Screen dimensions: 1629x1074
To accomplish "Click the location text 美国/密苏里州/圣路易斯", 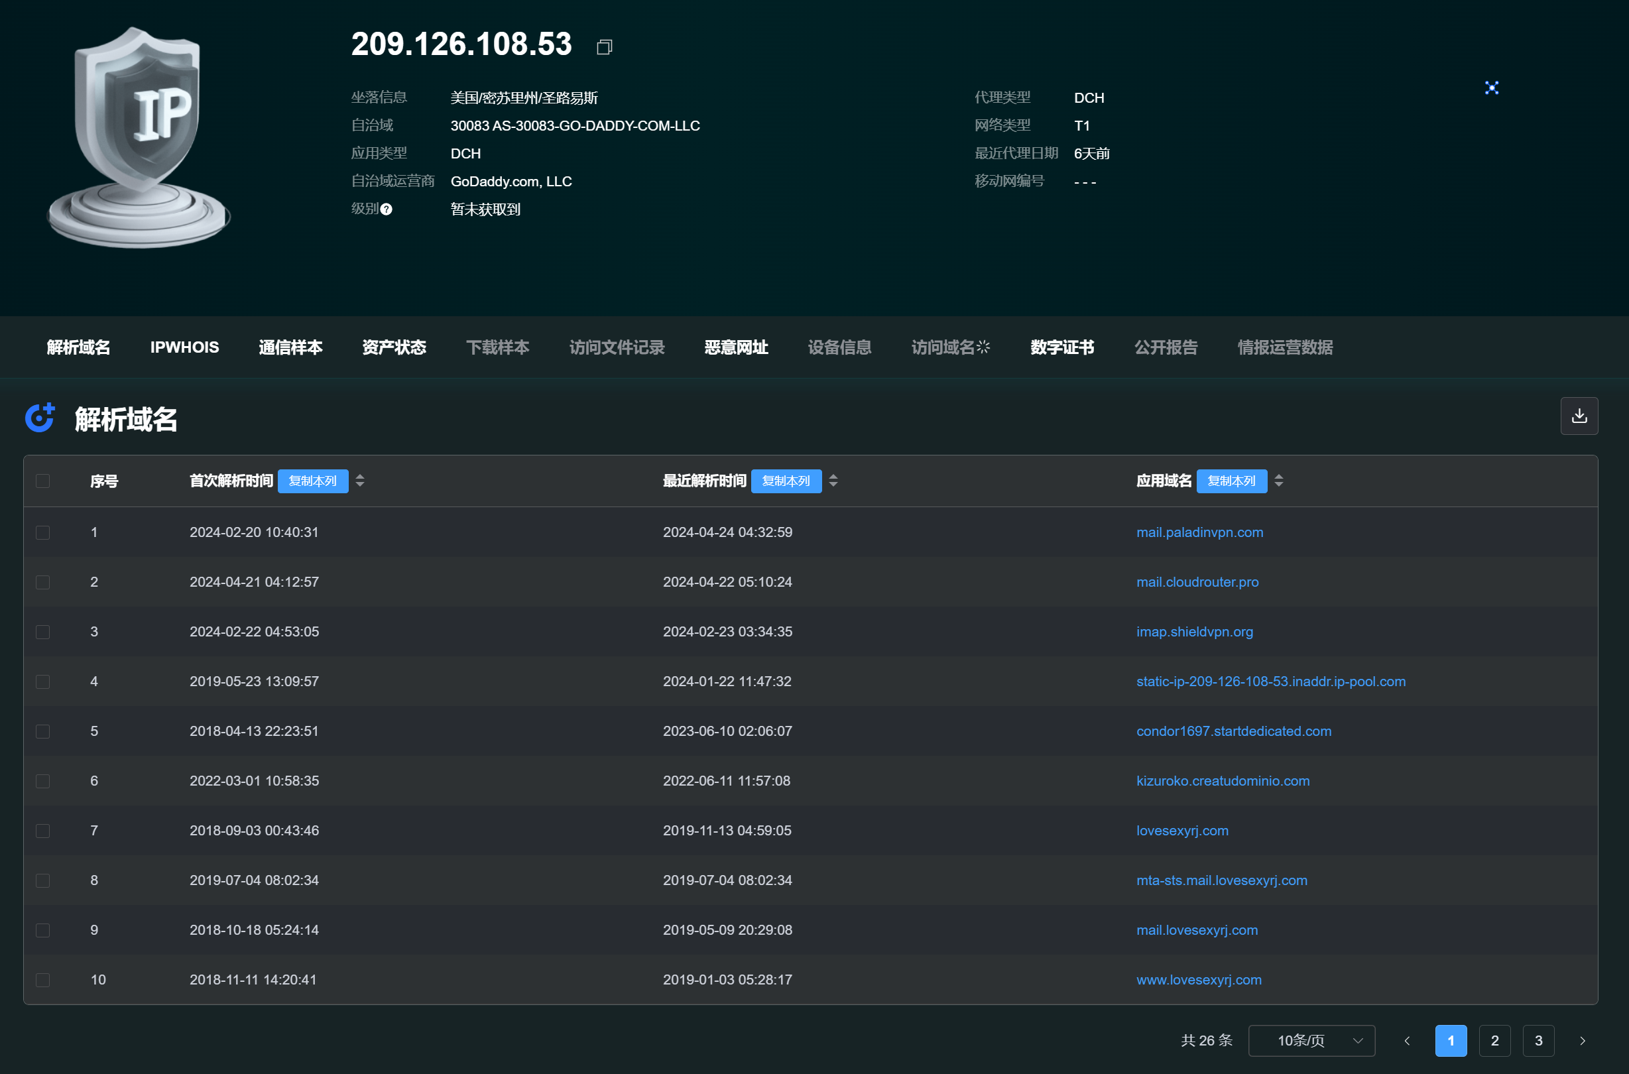I will click(x=524, y=98).
